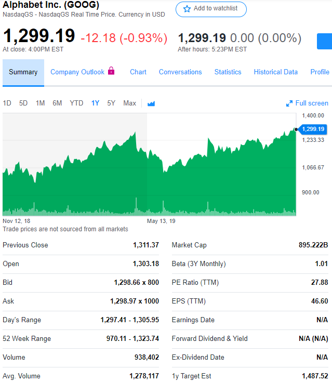Select the 5D chart range
Viewport: 332px width, 382px height.
click(23, 103)
